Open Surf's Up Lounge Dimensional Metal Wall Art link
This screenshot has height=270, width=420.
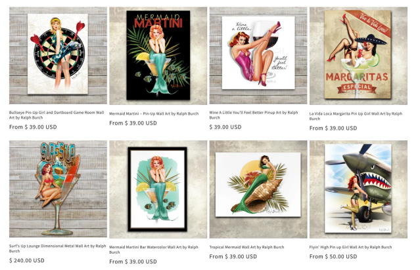pos(58,248)
